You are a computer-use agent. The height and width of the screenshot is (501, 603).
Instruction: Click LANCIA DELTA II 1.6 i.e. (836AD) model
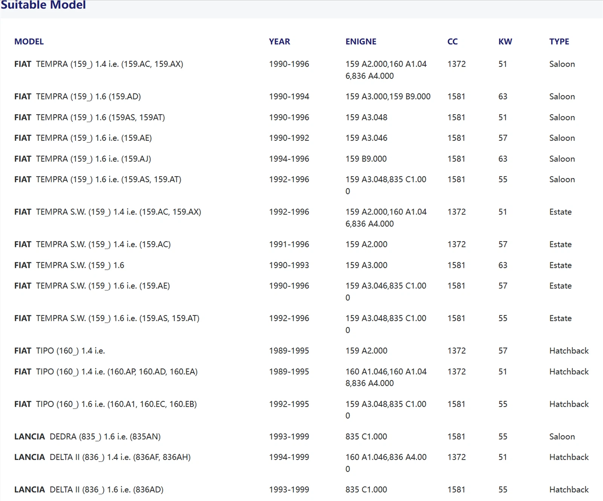pos(89,490)
